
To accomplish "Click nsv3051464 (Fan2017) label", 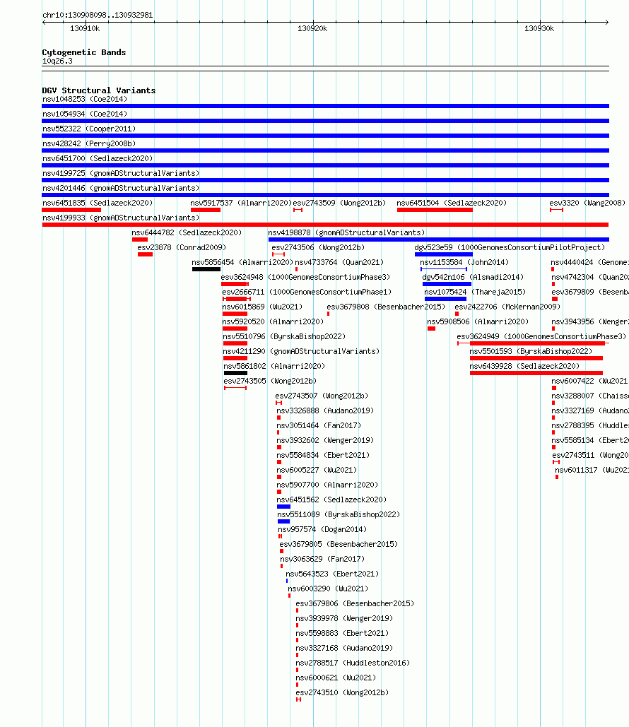I will tap(319, 425).
